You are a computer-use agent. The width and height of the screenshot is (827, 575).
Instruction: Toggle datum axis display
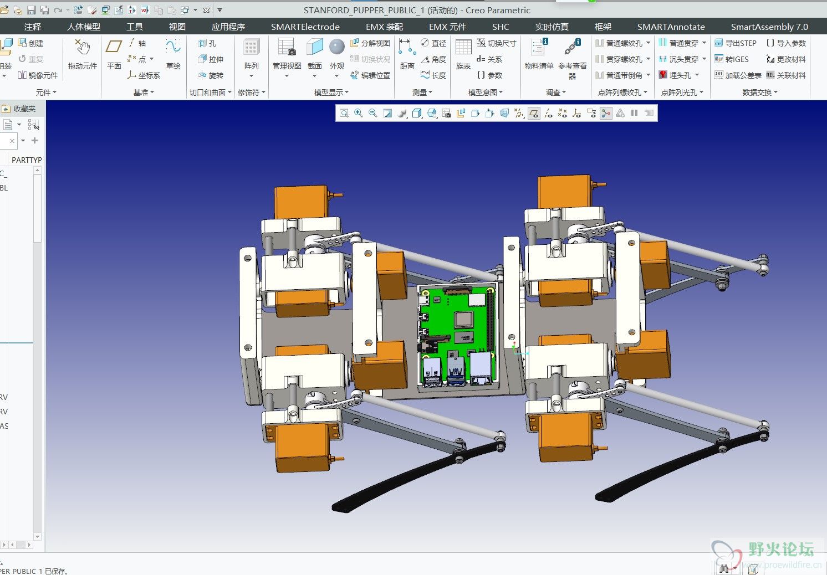tap(548, 113)
